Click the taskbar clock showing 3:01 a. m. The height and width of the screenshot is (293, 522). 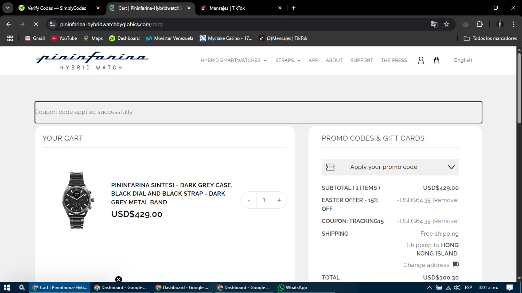489,287
